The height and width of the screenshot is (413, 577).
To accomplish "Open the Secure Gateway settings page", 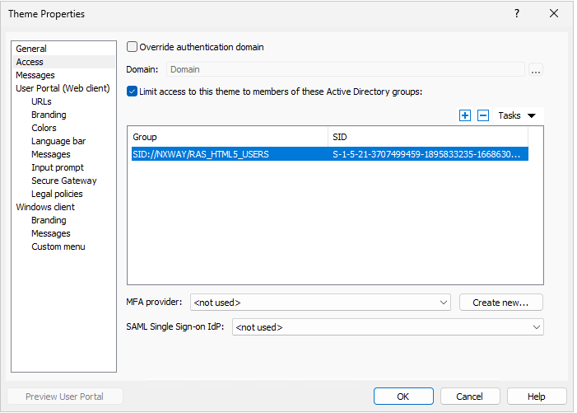I will [64, 181].
